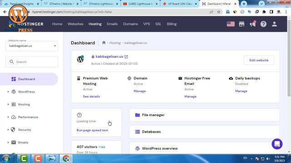Open the WordPress overview card
The height and width of the screenshot is (163, 291).
tap(204, 149)
